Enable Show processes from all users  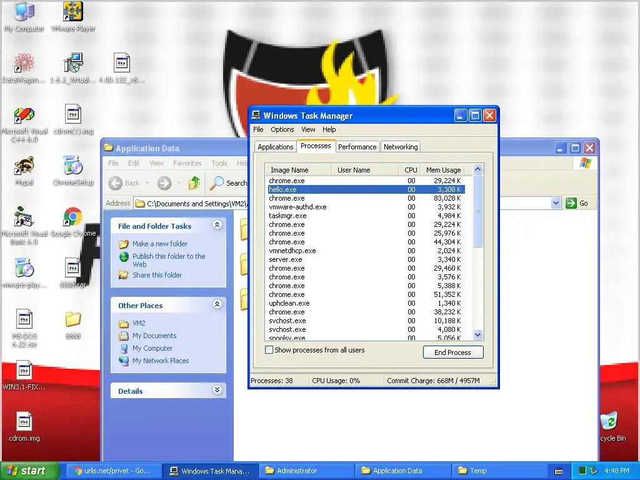click(x=269, y=350)
